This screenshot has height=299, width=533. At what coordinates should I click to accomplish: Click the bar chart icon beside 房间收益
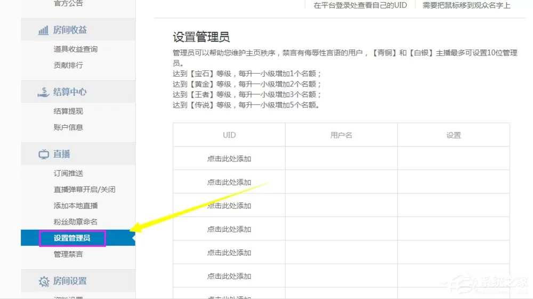43,30
